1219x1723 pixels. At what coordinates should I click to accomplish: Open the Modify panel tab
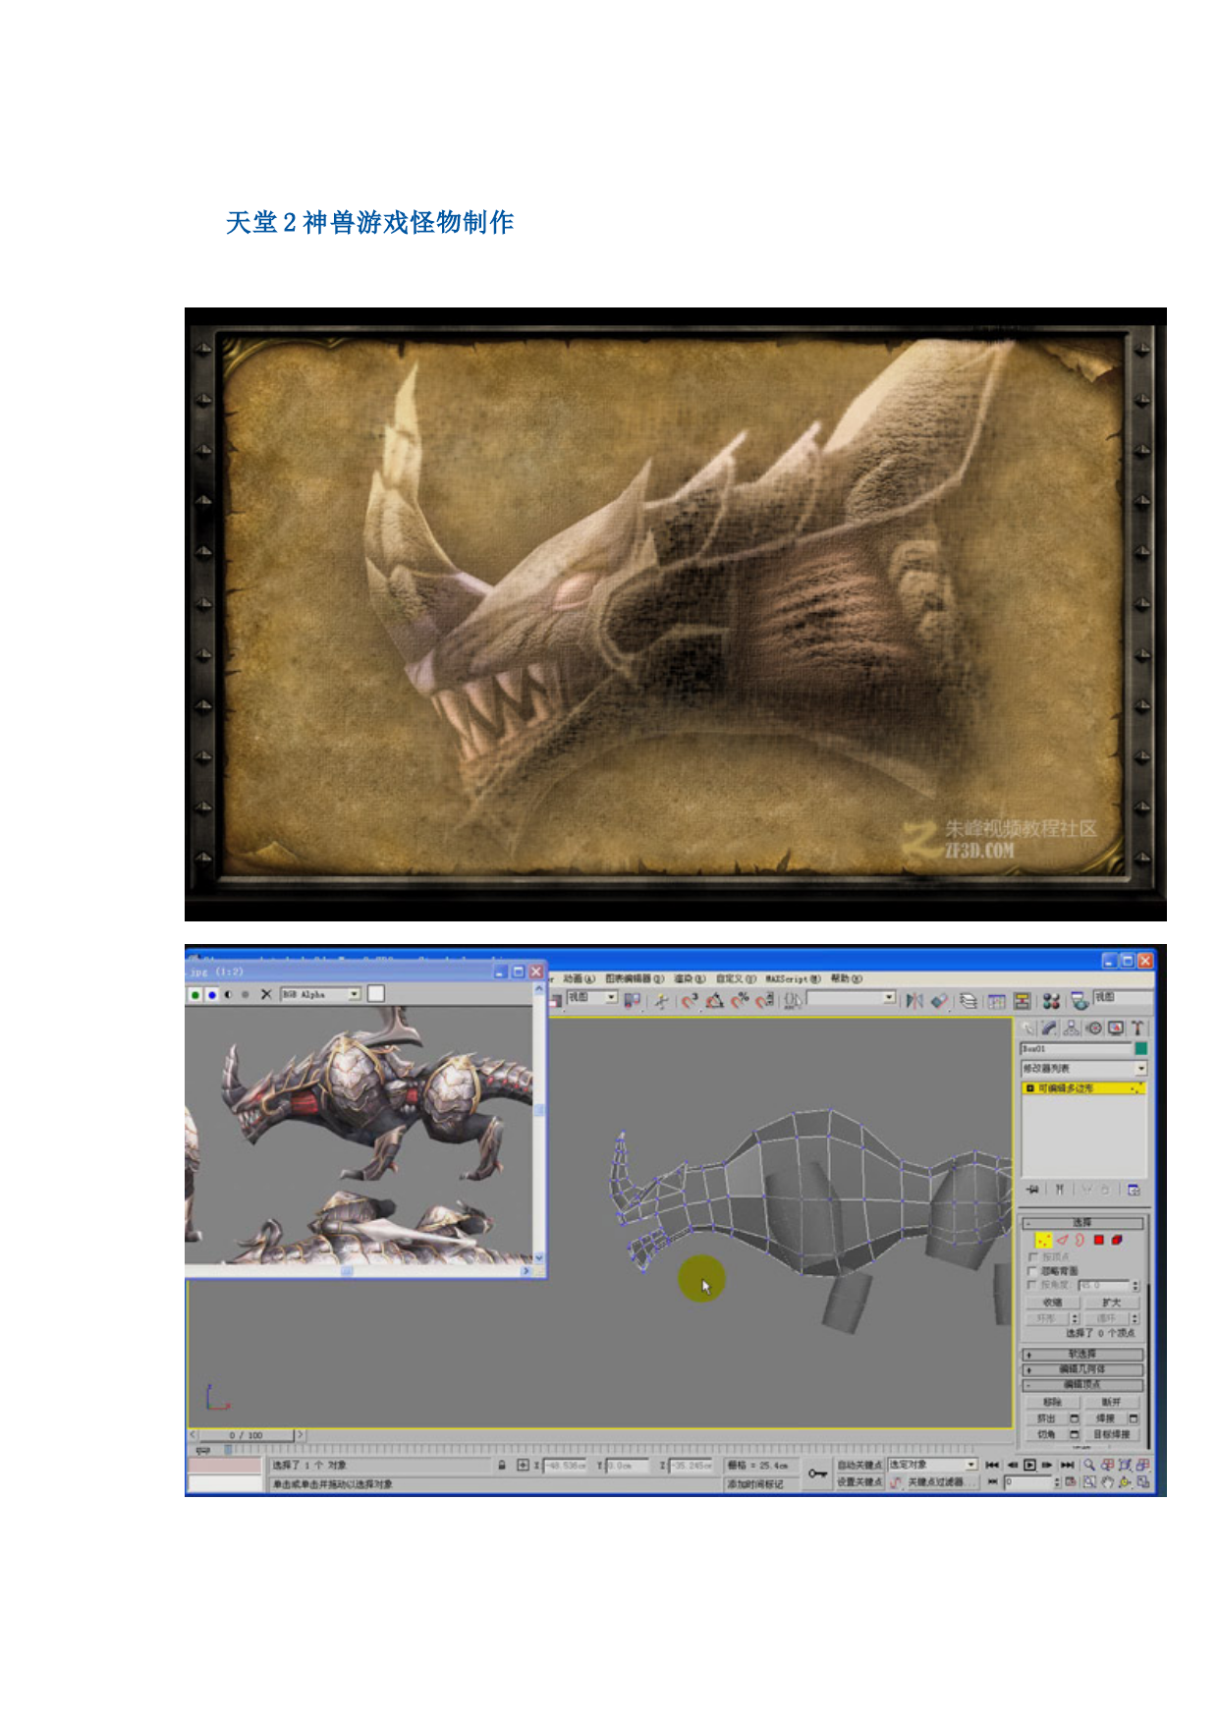pyautogui.click(x=1049, y=1028)
